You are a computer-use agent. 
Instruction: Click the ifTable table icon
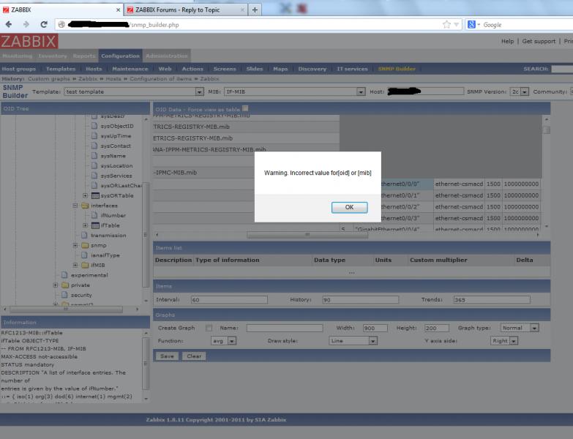click(x=95, y=225)
